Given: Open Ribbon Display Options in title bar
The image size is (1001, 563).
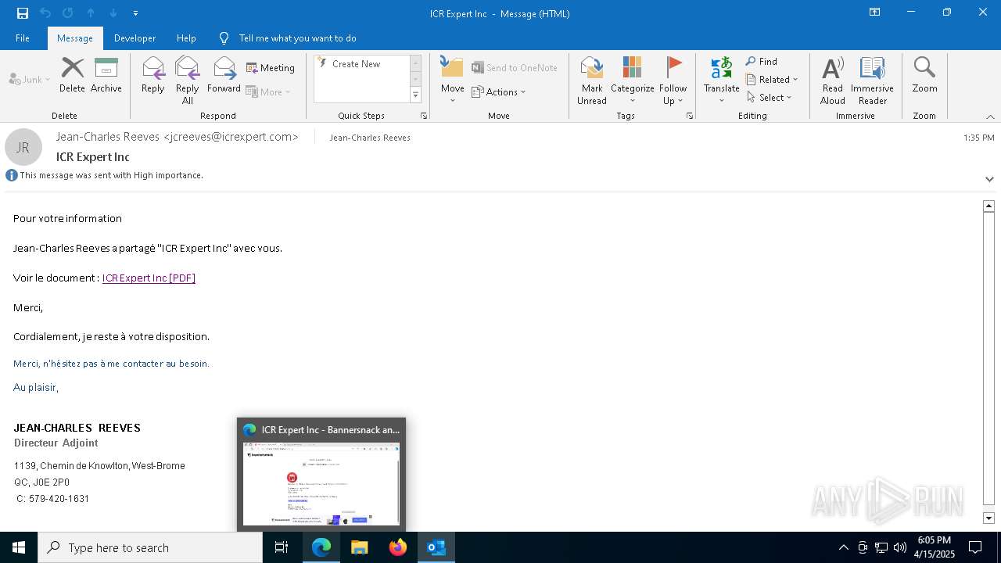Looking at the screenshot, I should 875,13.
